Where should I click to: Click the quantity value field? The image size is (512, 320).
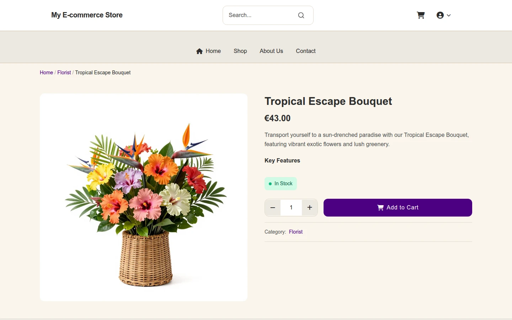(291, 208)
